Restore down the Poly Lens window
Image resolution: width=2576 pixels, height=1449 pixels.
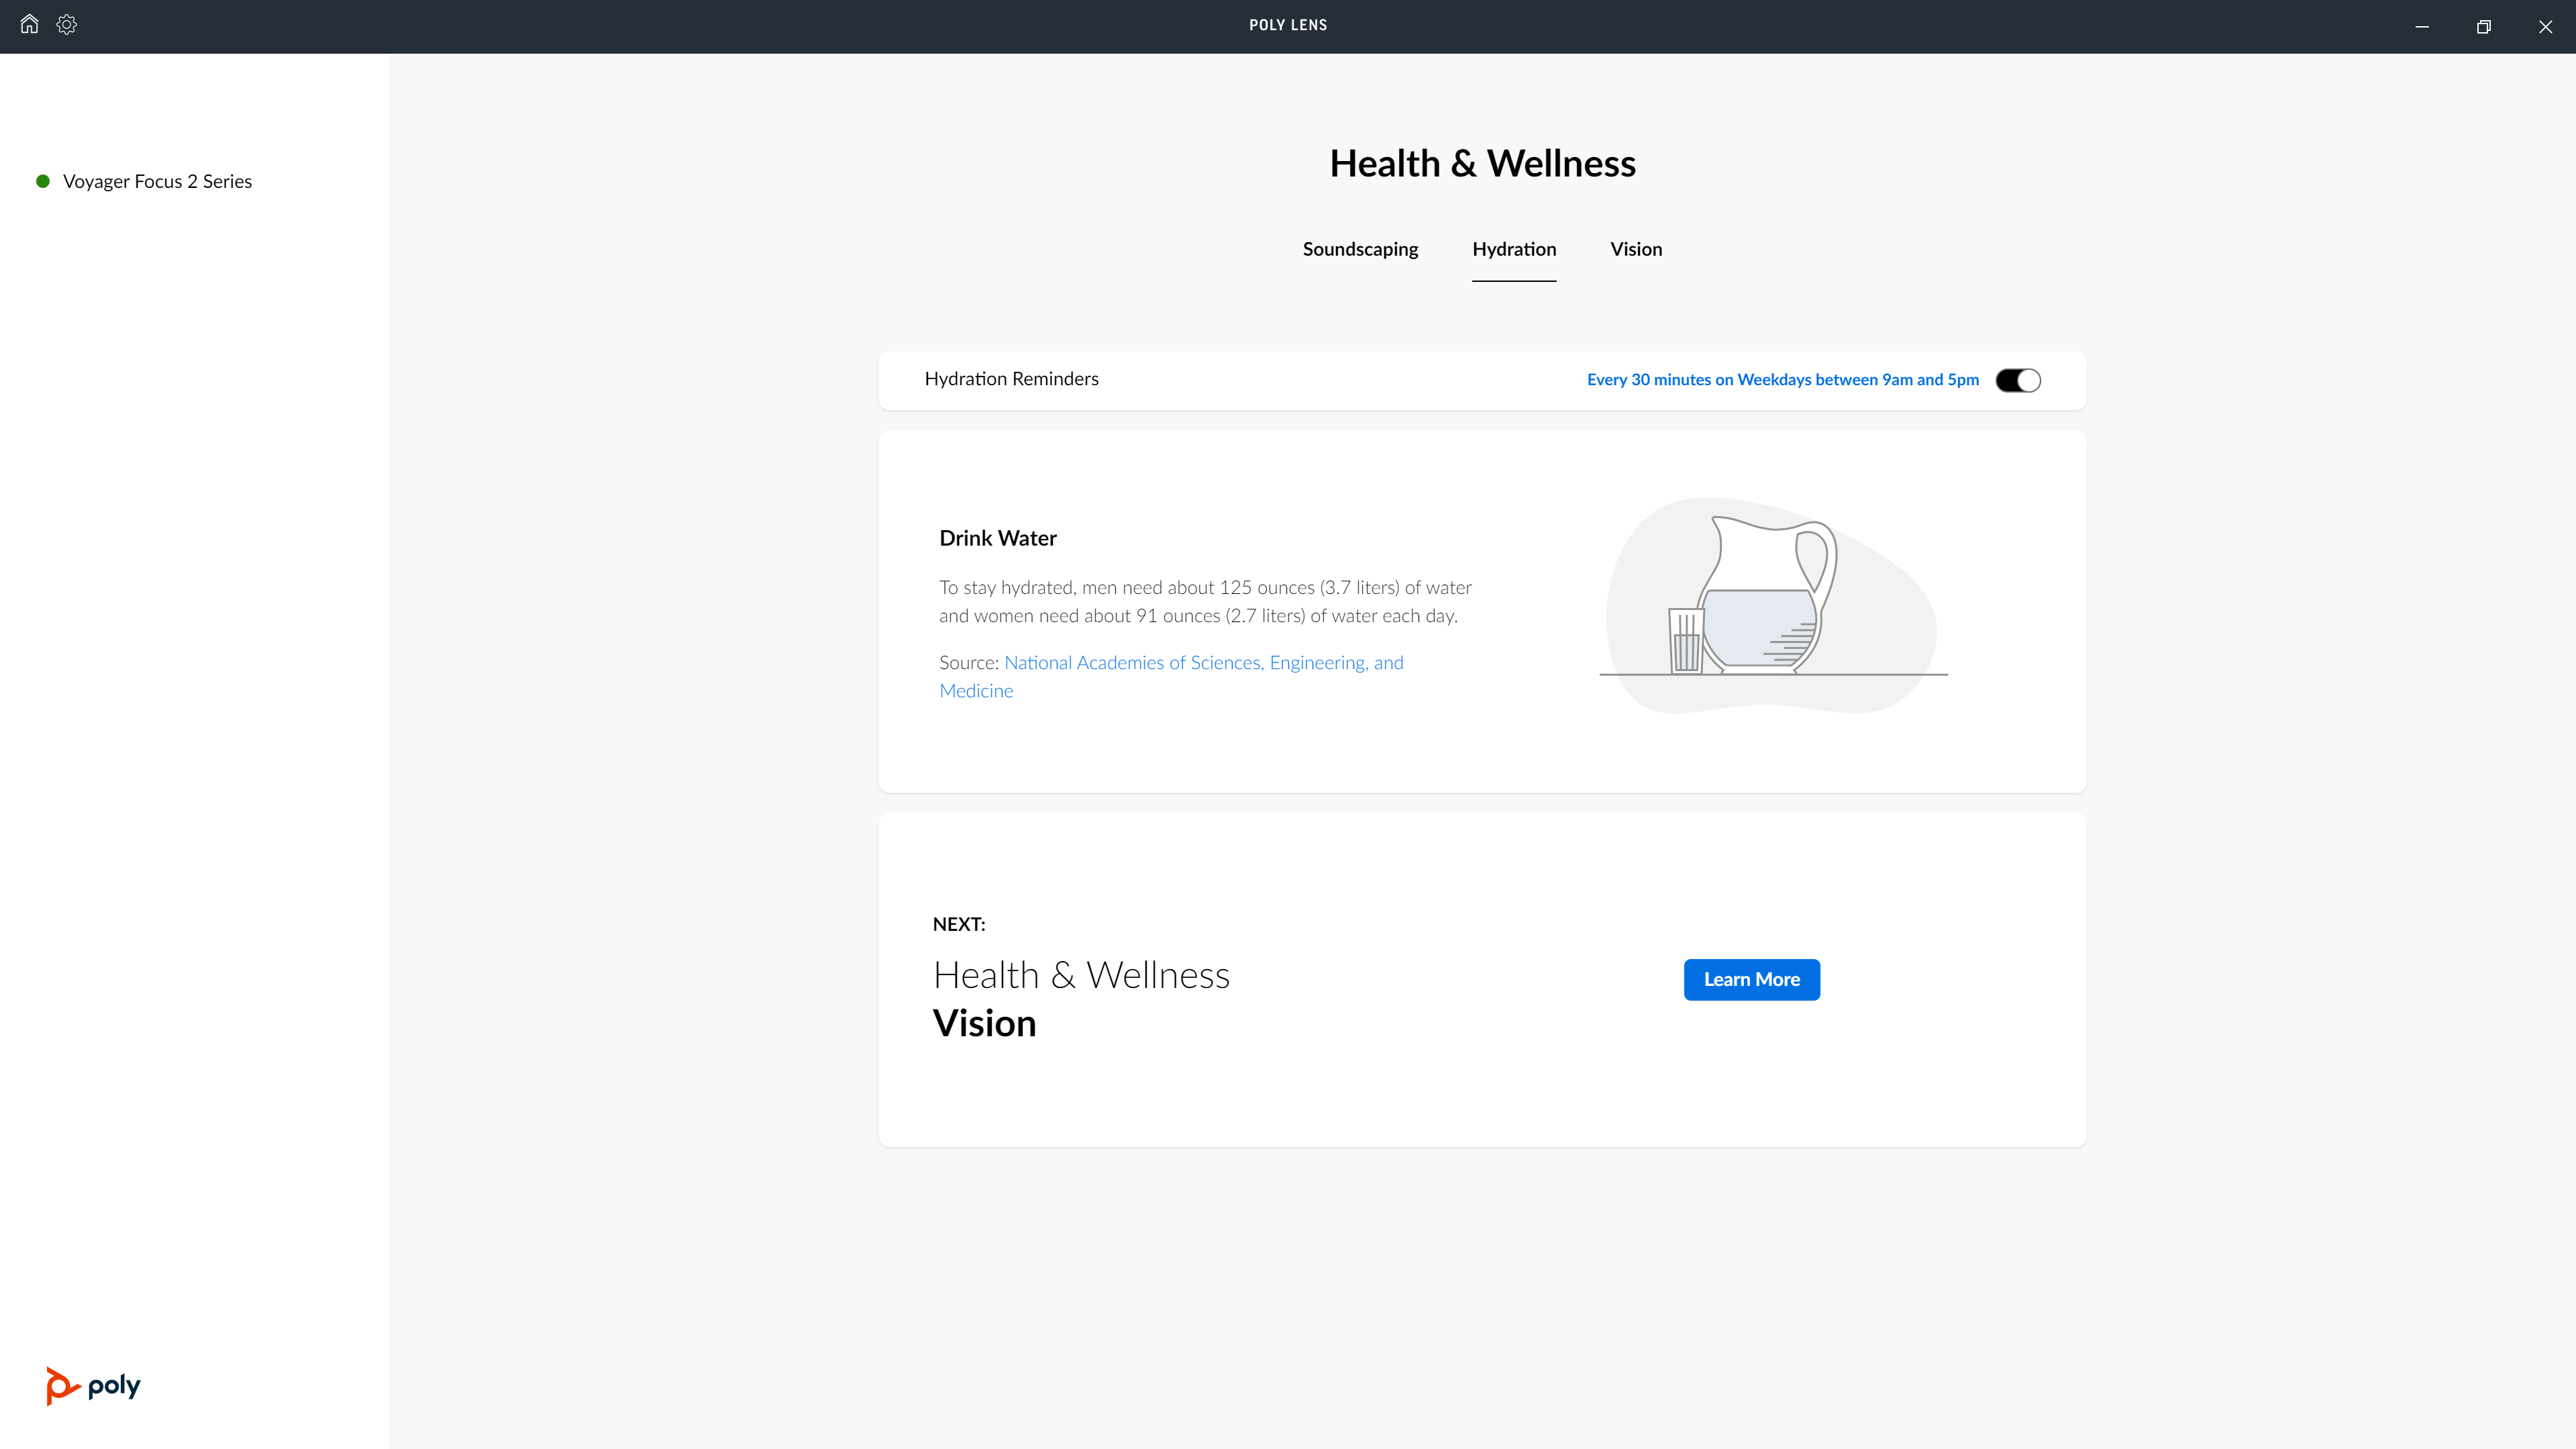pyautogui.click(x=2483, y=27)
